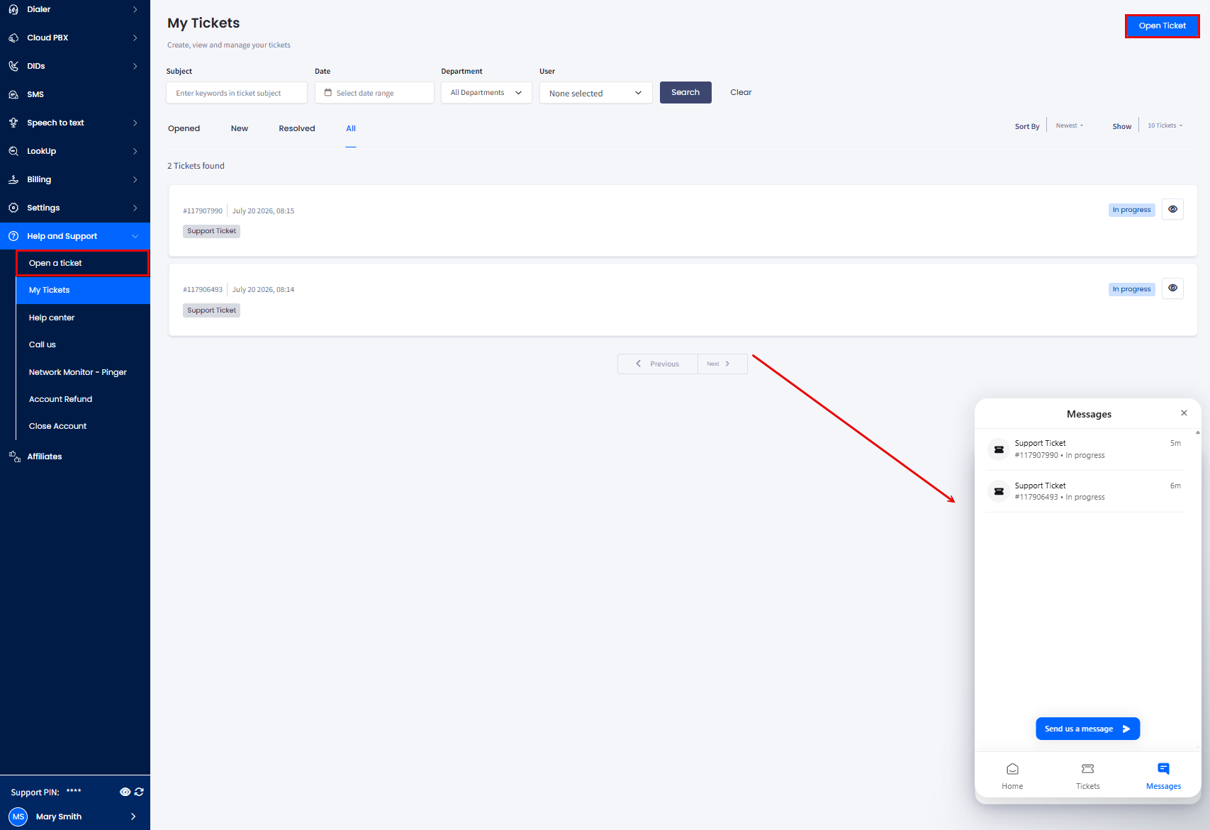
Task: Expand the LookUp menu chevron
Action: point(135,151)
